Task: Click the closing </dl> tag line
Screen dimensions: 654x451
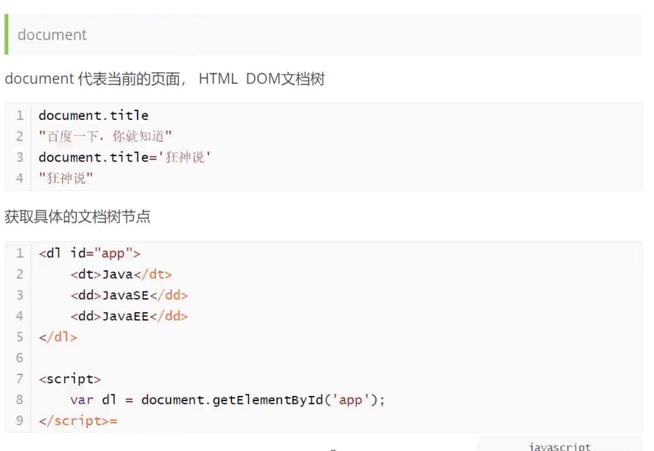Action: (58, 337)
